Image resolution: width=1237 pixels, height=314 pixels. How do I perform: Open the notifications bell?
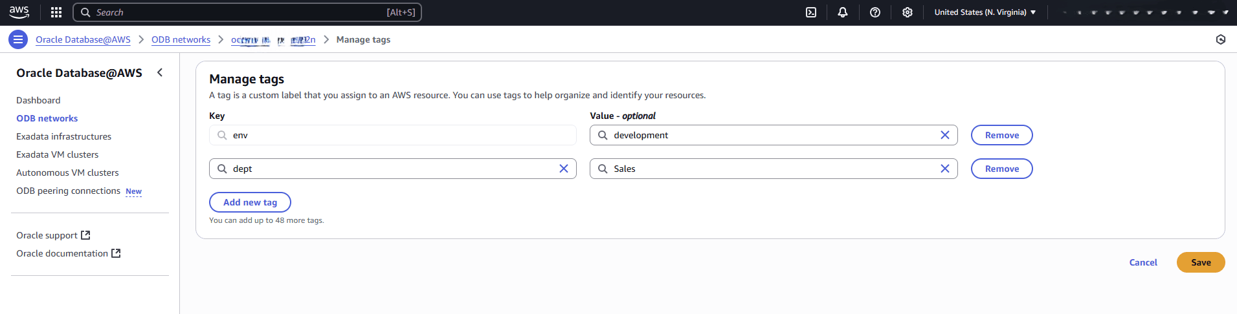843,12
